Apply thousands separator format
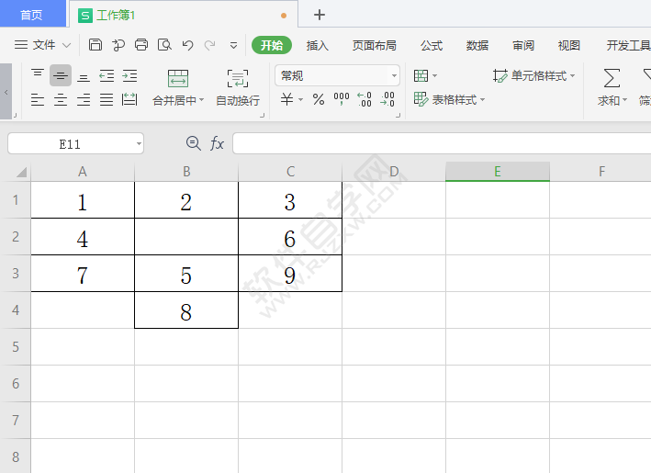This screenshot has height=473, width=651. tap(342, 99)
